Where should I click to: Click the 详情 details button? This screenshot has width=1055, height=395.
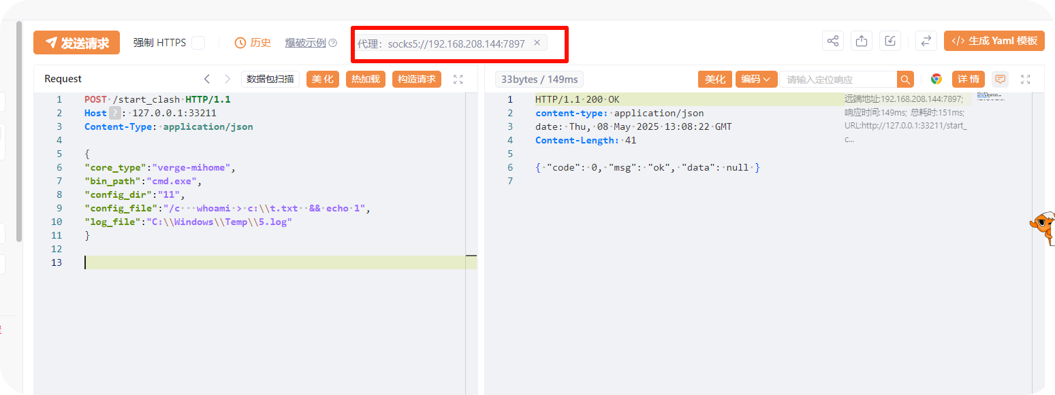(x=968, y=80)
